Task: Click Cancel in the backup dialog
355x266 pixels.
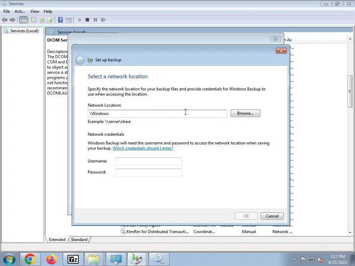Action: [272, 216]
